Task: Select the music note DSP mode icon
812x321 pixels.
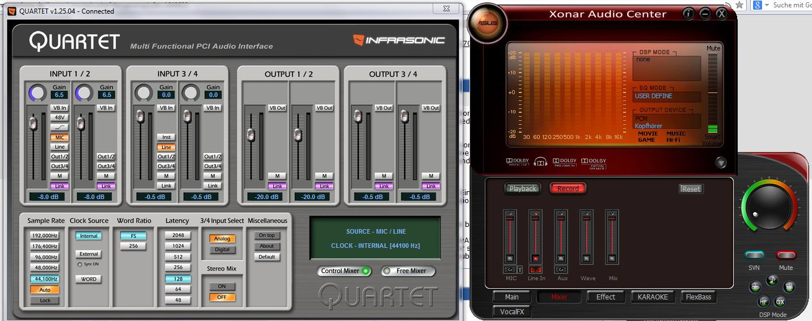Action: click(x=772, y=280)
